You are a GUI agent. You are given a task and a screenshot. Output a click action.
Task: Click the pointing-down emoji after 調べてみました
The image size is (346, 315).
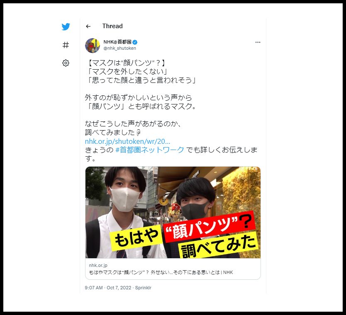(x=138, y=132)
